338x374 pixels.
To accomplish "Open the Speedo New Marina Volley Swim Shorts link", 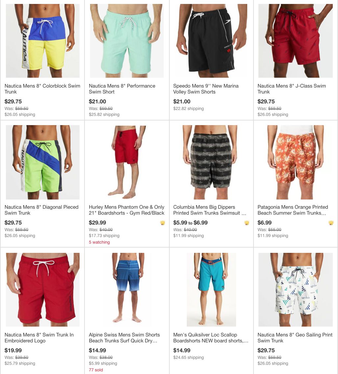I will click(x=206, y=89).
